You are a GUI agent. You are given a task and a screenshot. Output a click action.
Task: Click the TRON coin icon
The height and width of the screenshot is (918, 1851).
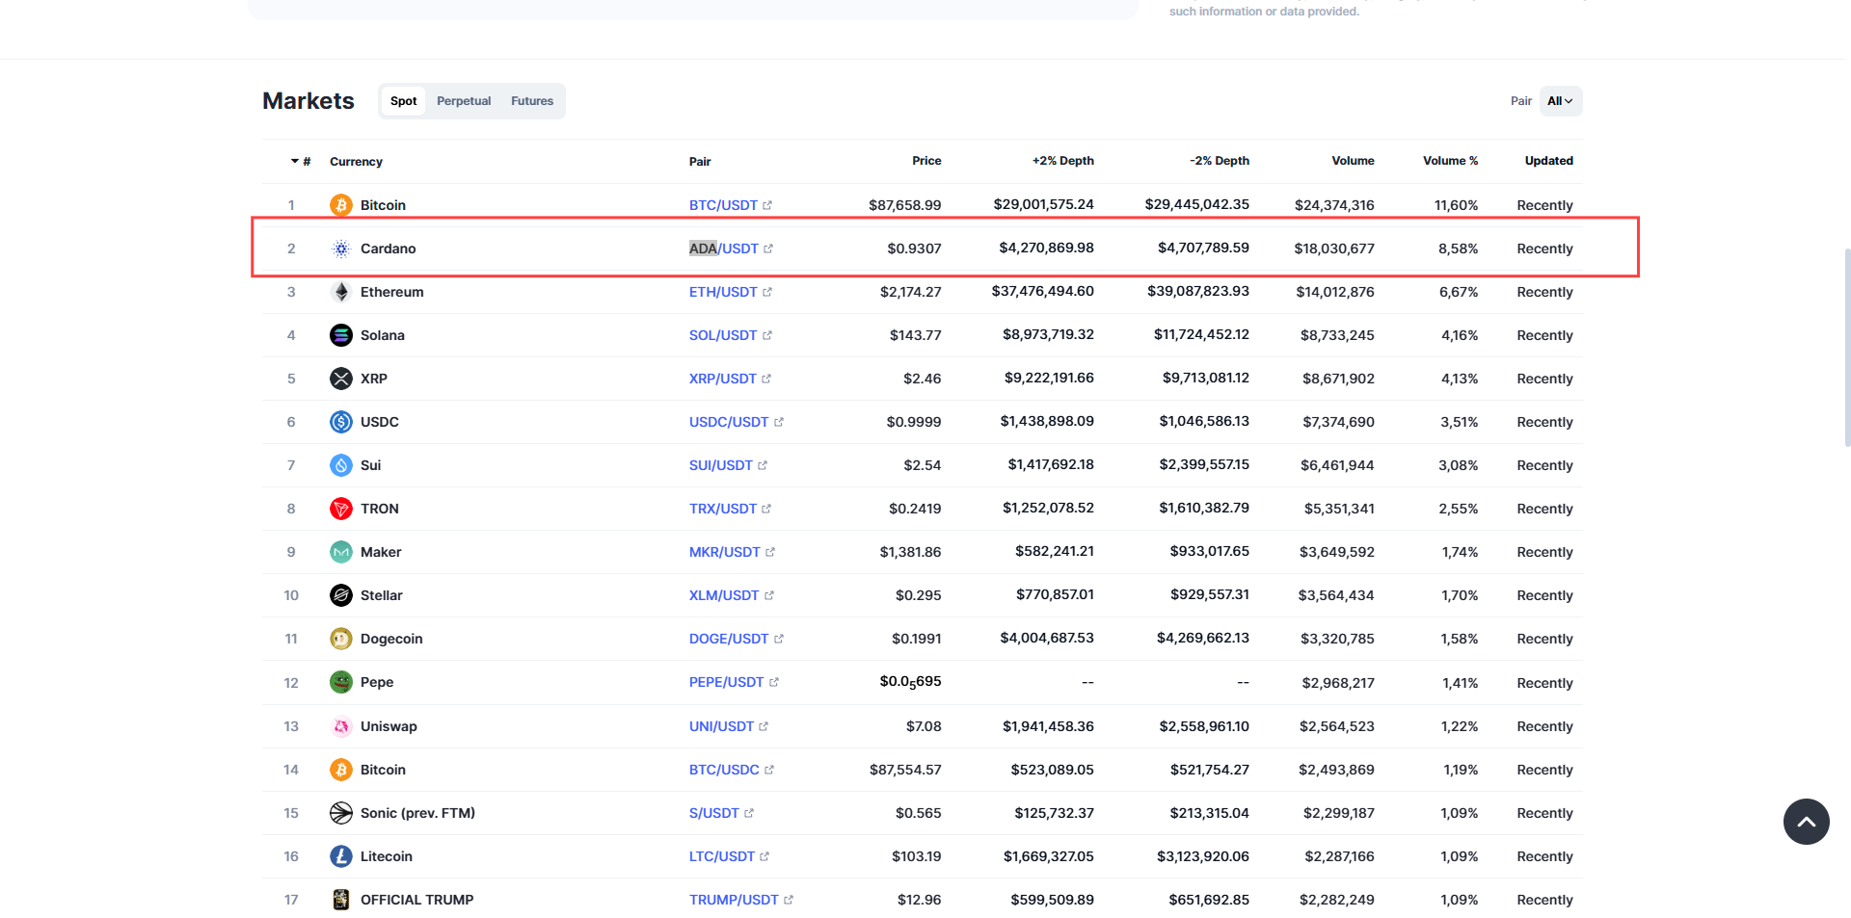click(341, 509)
